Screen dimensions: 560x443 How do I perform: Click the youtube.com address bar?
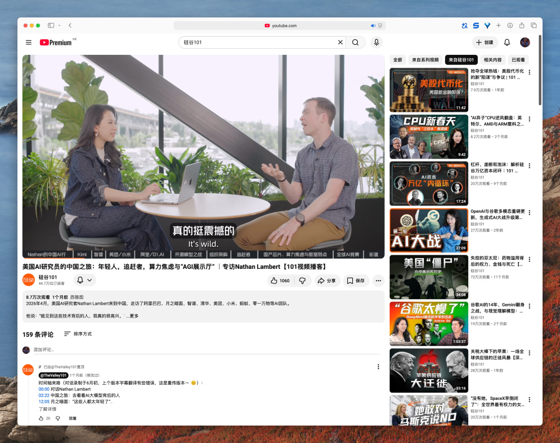click(x=279, y=26)
